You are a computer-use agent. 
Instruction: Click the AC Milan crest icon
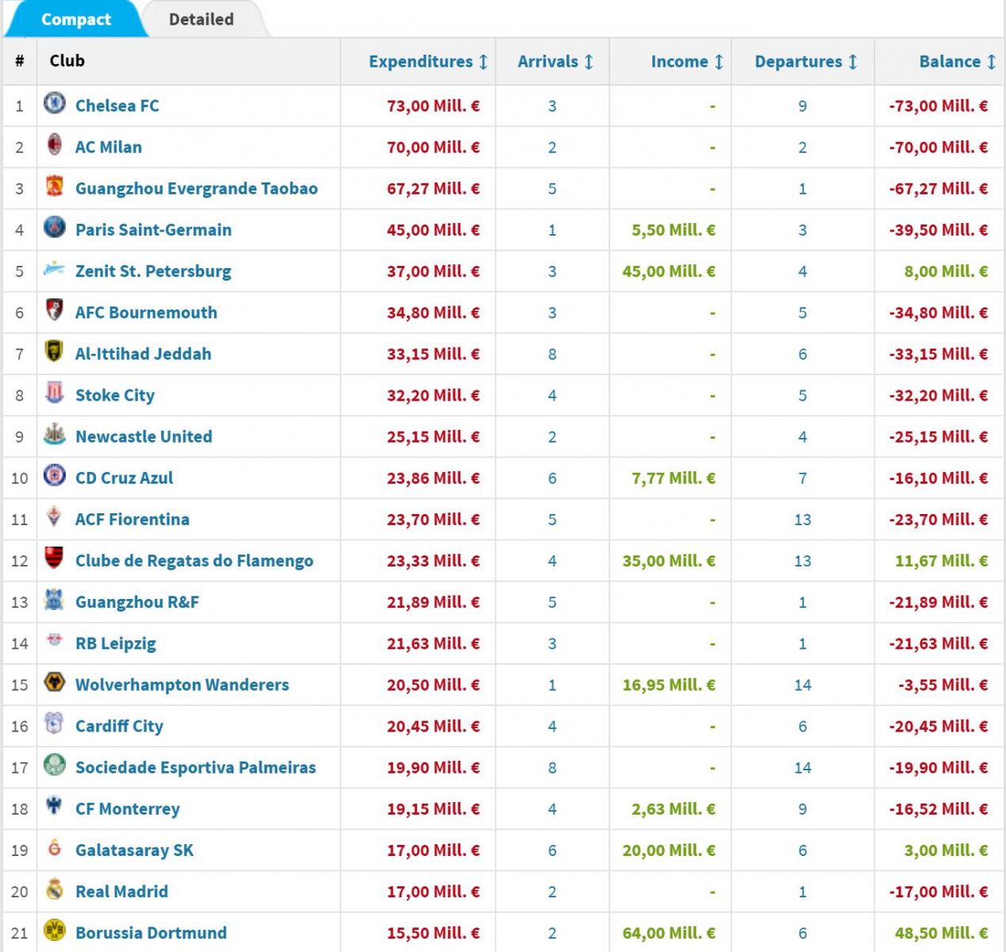[x=54, y=144]
